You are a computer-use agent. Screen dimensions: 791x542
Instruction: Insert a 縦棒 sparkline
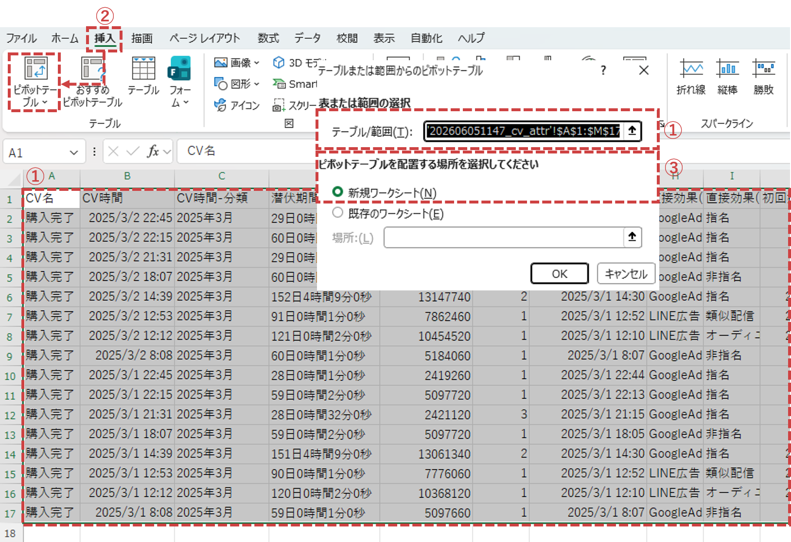[x=727, y=77]
